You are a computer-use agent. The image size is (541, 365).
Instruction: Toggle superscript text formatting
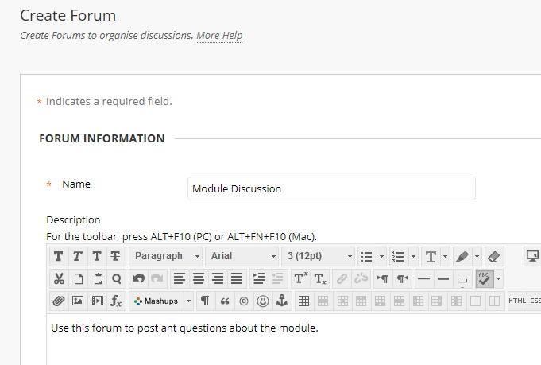click(x=300, y=278)
